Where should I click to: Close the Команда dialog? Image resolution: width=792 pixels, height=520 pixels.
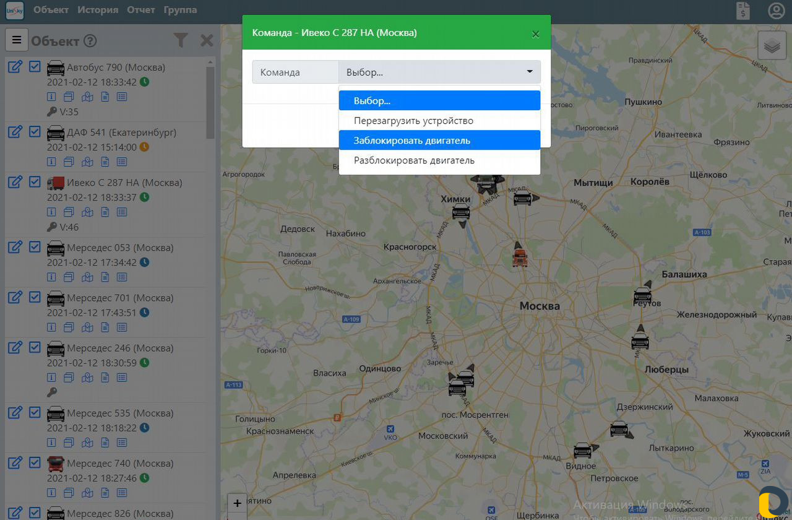(x=536, y=34)
